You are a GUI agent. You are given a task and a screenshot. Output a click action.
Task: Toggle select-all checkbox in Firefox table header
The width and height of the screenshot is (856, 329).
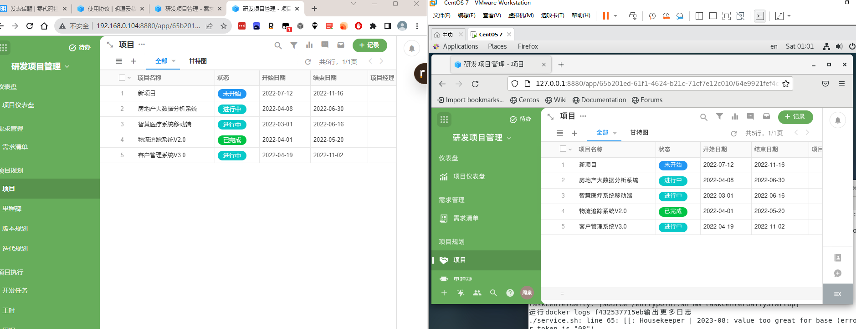tap(563, 149)
